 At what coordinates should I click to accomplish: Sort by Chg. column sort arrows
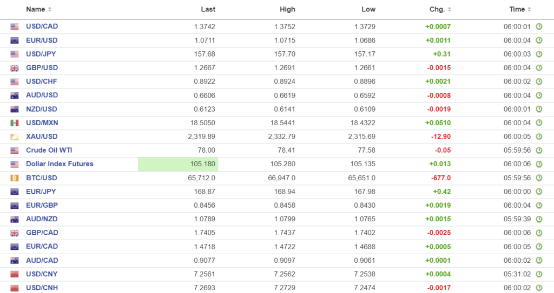450,10
